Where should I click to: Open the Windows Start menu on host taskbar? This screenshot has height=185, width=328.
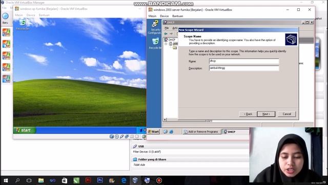pos(6,180)
